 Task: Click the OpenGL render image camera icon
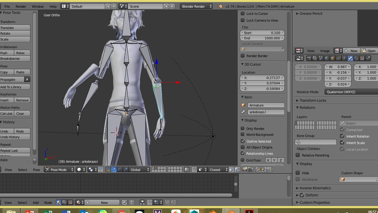point(245,170)
